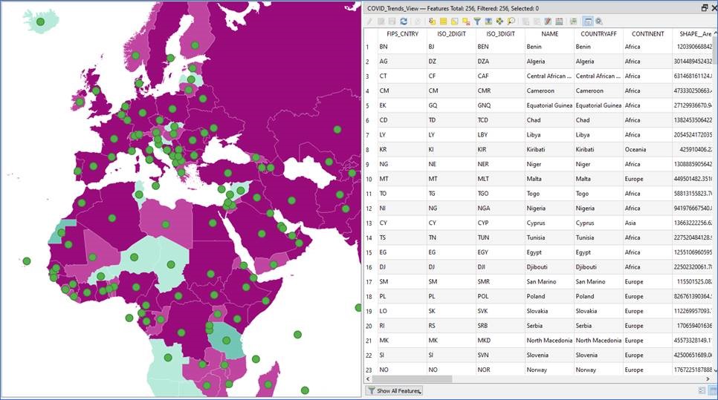
Task: Move selection to top of table
Action: (488, 21)
